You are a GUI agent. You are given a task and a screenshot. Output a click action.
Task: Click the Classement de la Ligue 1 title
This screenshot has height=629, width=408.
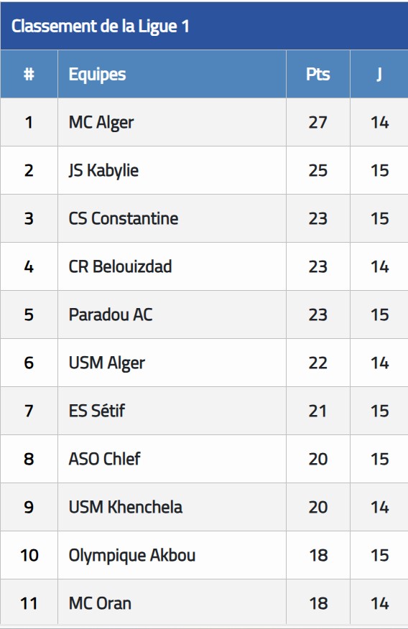[101, 27]
